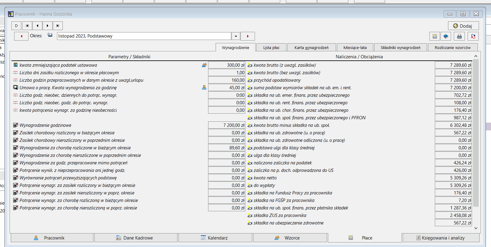Screen dimensions: 491x247
Task: Click the icon beside kwota netto
Action: (x=250, y=178)
